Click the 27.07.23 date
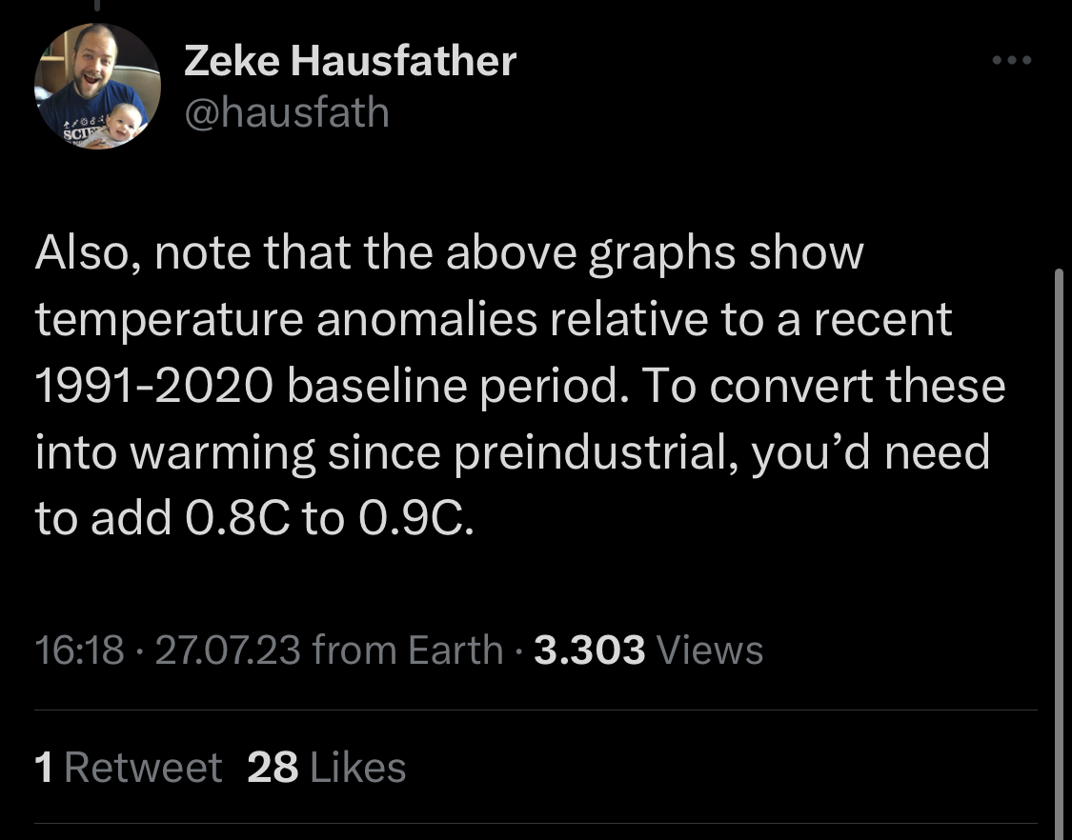 [x=228, y=650]
